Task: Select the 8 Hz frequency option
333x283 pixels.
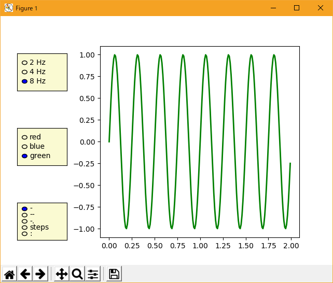Action: coord(24,81)
